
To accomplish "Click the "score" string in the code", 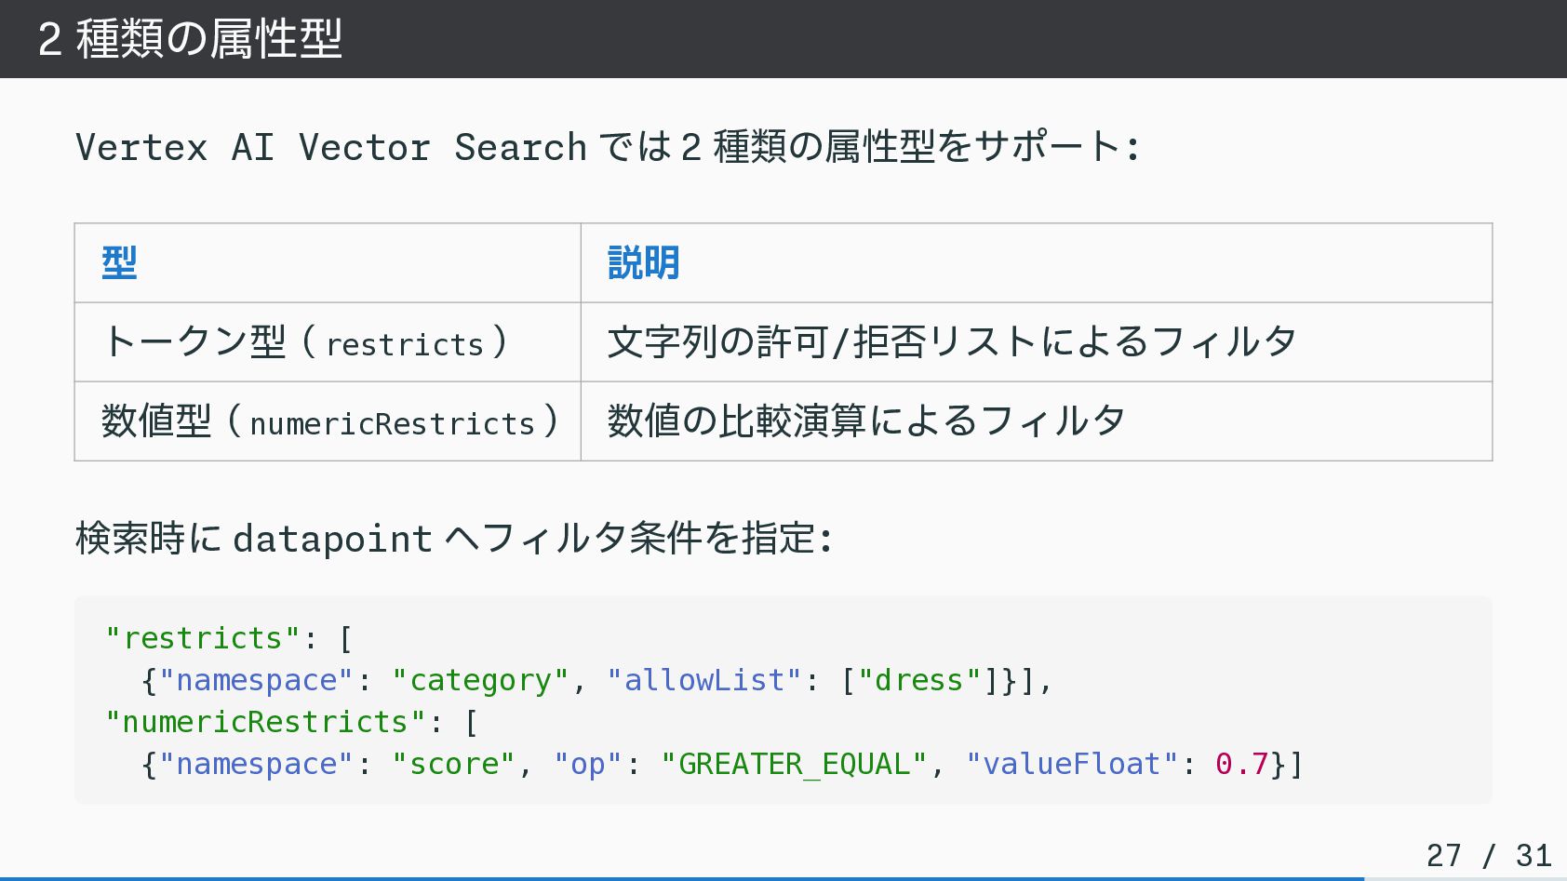I will 454,764.
